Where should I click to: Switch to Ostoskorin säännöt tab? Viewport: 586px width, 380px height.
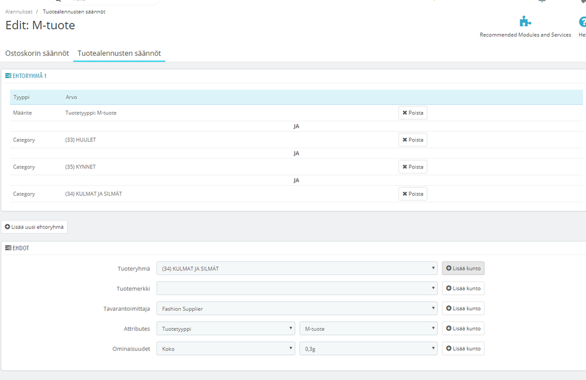tap(37, 53)
